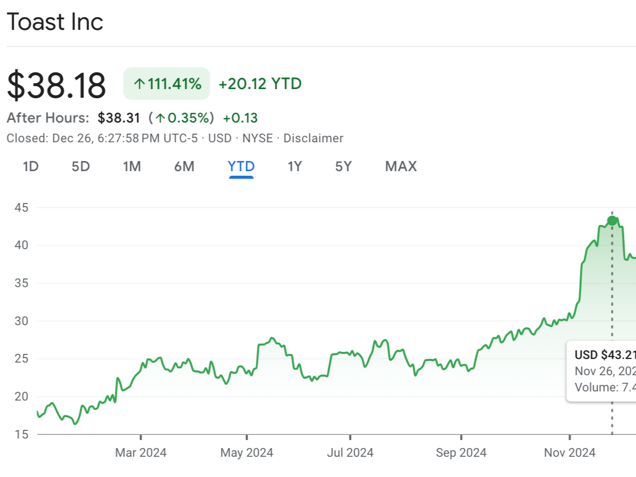Select the 5D time range tab

[x=81, y=166]
